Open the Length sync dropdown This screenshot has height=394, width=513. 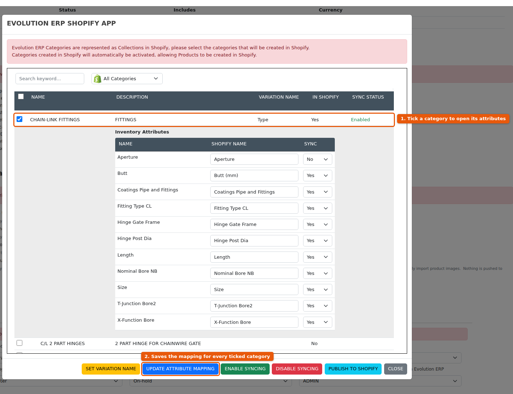click(318, 257)
